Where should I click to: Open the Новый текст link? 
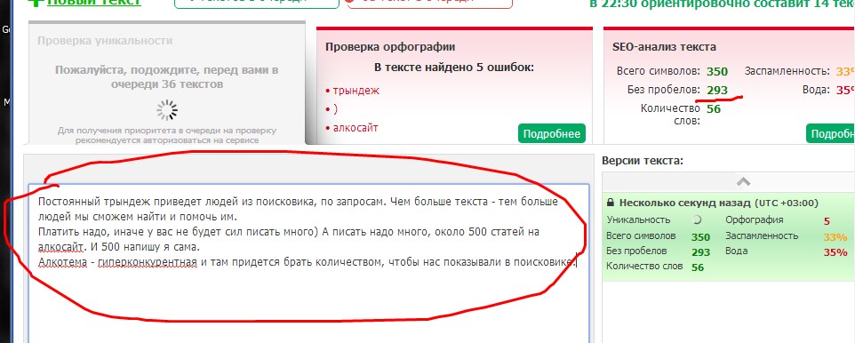[94, 2]
